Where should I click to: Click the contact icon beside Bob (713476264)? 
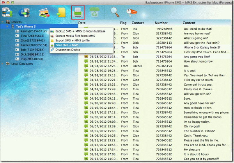click(x=17, y=50)
